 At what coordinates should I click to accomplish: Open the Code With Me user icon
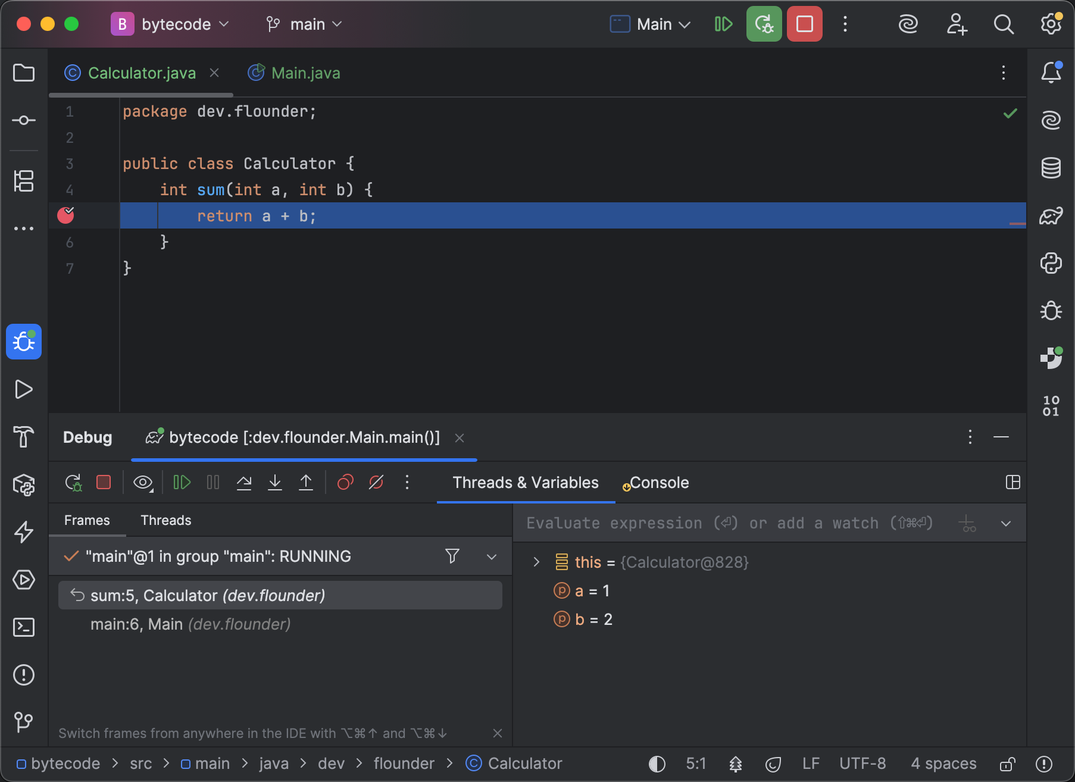[x=957, y=24]
